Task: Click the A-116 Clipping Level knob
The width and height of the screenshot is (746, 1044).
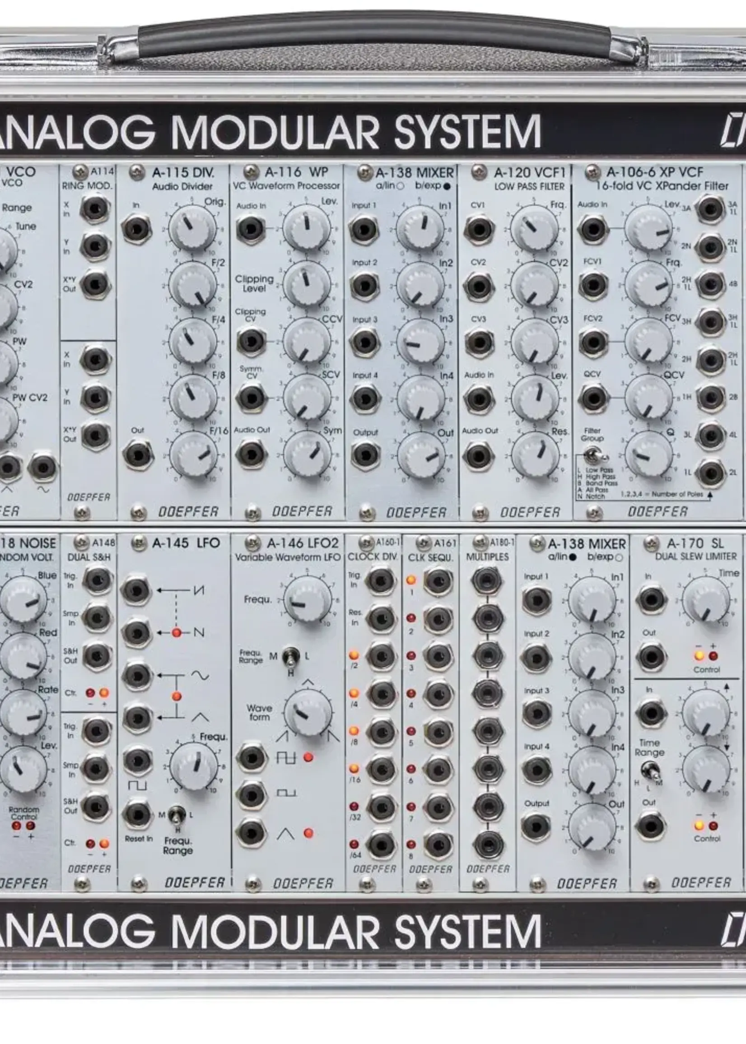Action: [306, 284]
